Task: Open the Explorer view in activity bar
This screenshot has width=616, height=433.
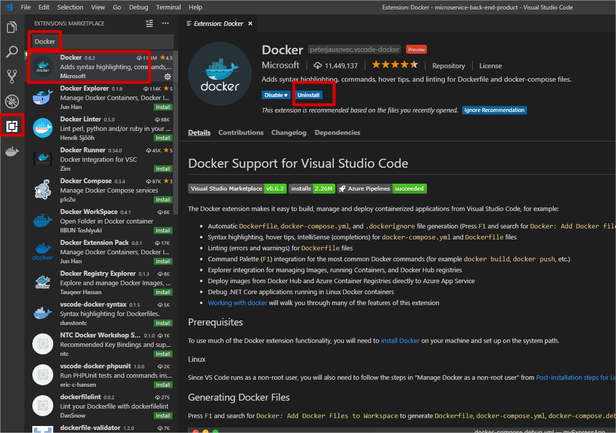Action: click(x=12, y=27)
